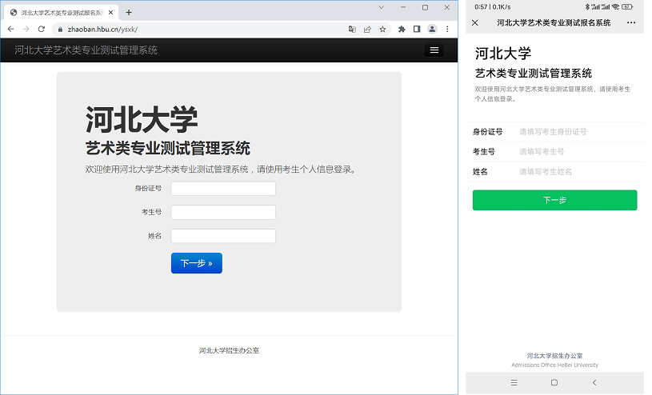Open the Chrome profile avatar

pos(432,29)
